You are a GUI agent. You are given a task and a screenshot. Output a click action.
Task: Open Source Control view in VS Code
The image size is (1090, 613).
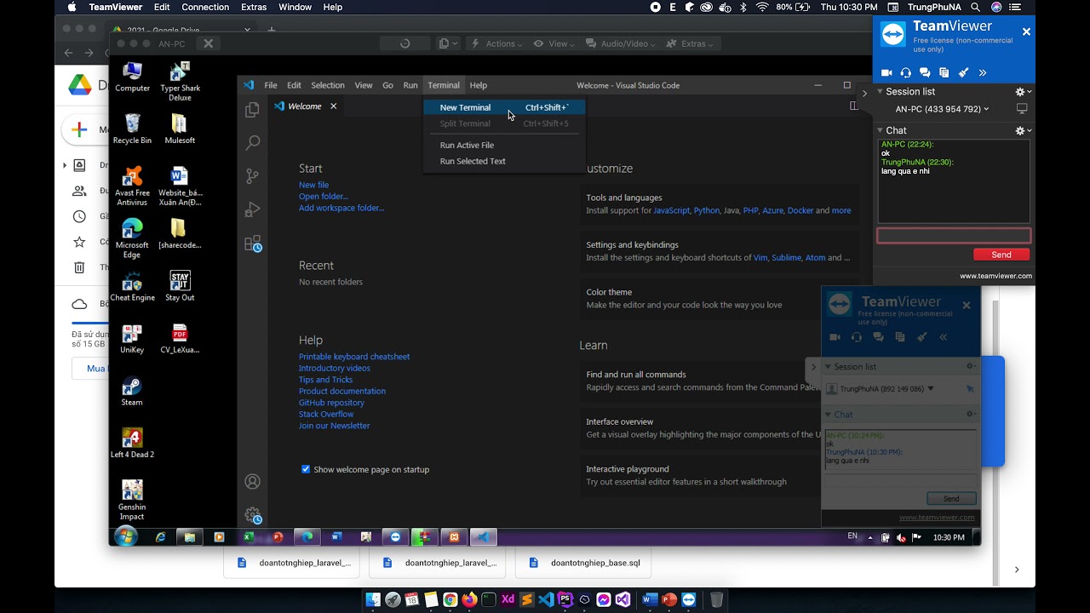252,176
